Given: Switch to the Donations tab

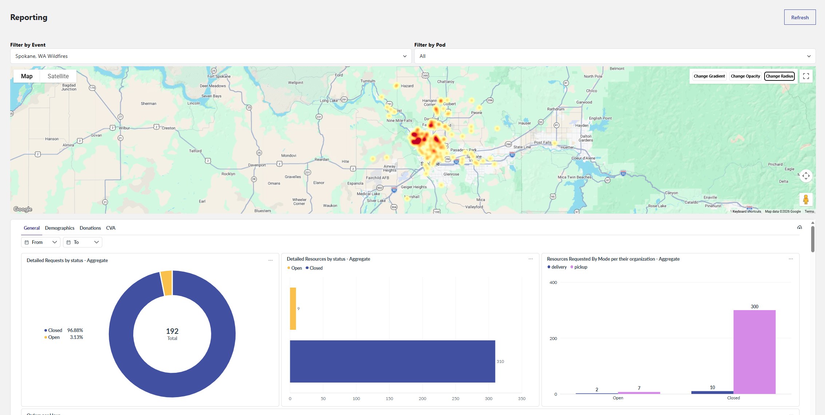Looking at the screenshot, I should pyautogui.click(x=90, y=228).
